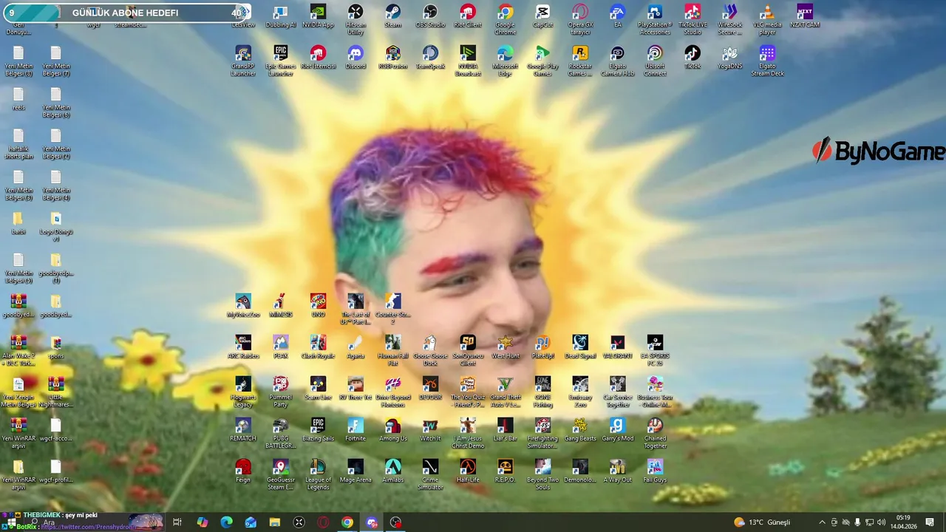Open the Half-Life desktop shortcut
The image size is (946, 532).
[x=467, y=471]
